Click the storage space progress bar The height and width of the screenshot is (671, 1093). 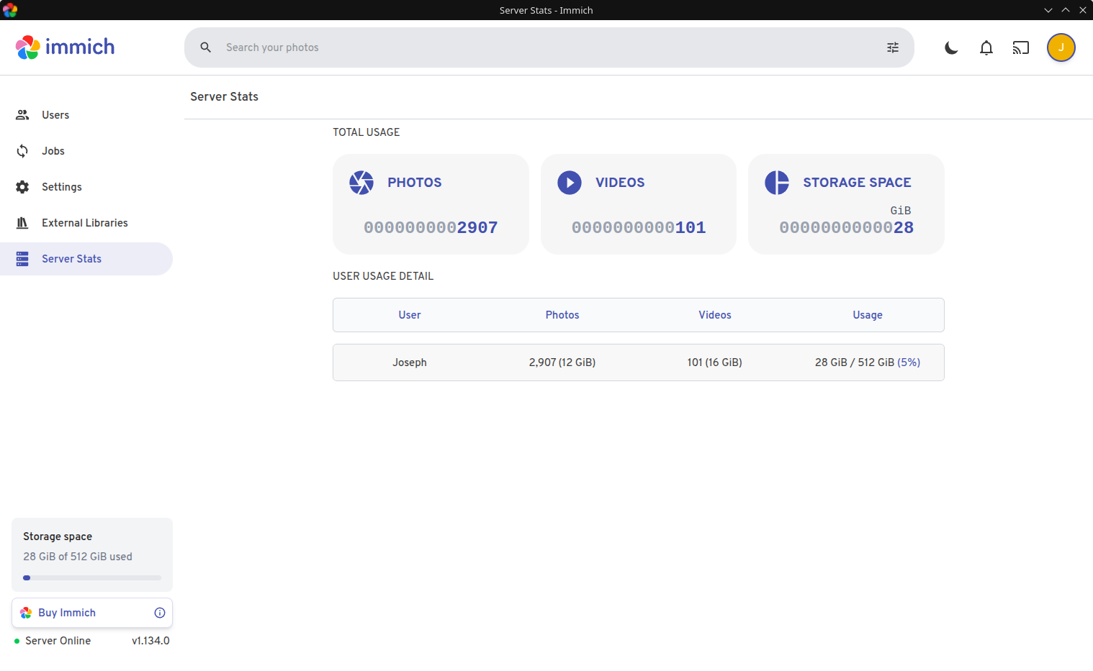coord(91,577)
